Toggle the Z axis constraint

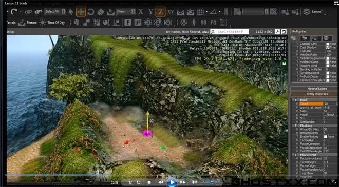[160, 12]
